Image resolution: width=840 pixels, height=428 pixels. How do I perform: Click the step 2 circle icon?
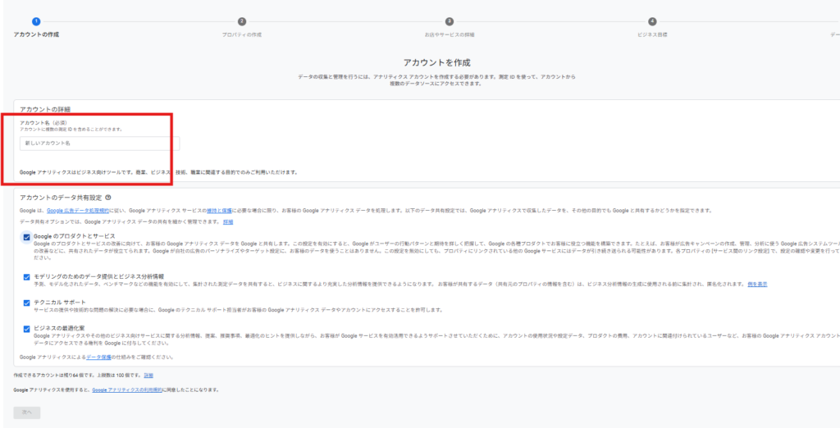point(241,21)
